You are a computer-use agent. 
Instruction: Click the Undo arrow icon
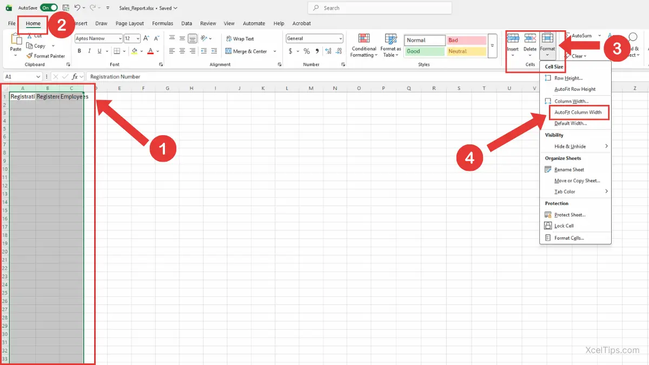pyautogui.click(x=77, y=8)
